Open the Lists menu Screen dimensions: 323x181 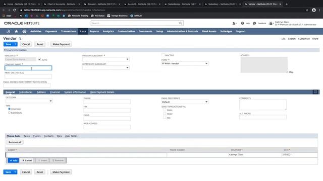83,31
